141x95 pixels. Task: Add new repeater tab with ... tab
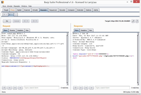pyautogui.click(x=16, y=15)
